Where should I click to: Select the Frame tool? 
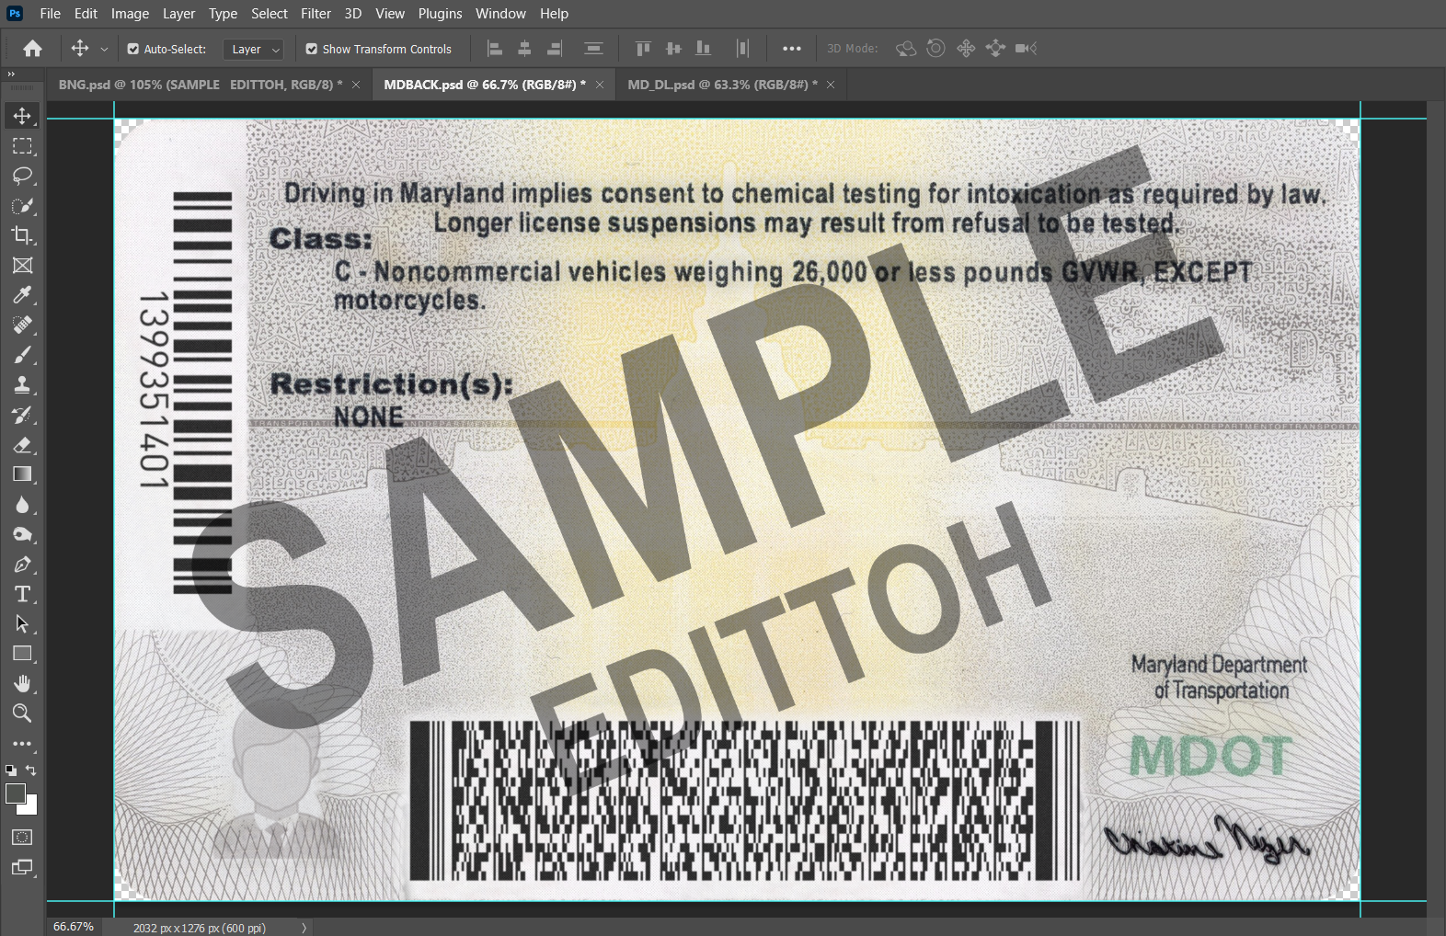coord(22,266)
